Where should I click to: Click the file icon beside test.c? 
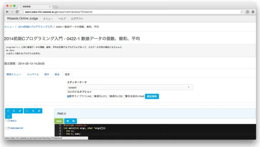click(9, 121)
